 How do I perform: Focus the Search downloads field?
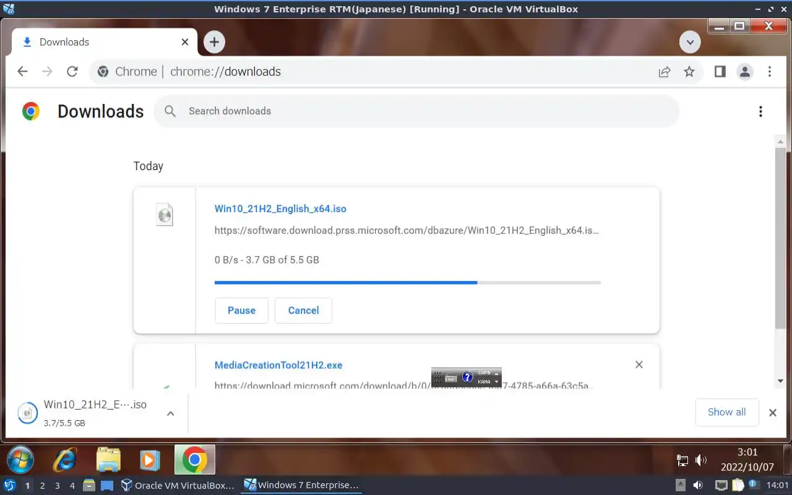[x=416, y=111]
